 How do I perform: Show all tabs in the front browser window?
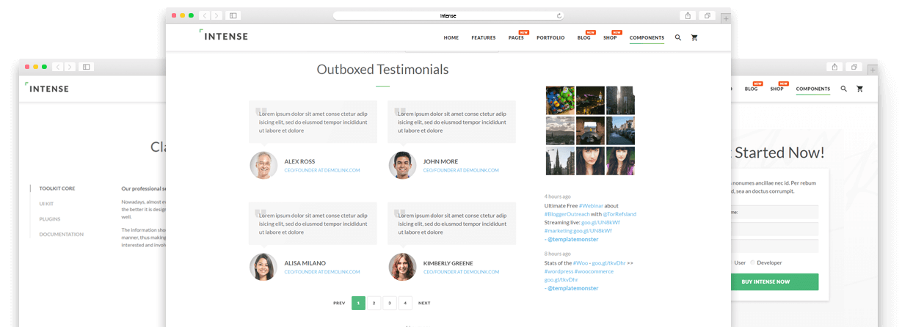coord(708,15)
